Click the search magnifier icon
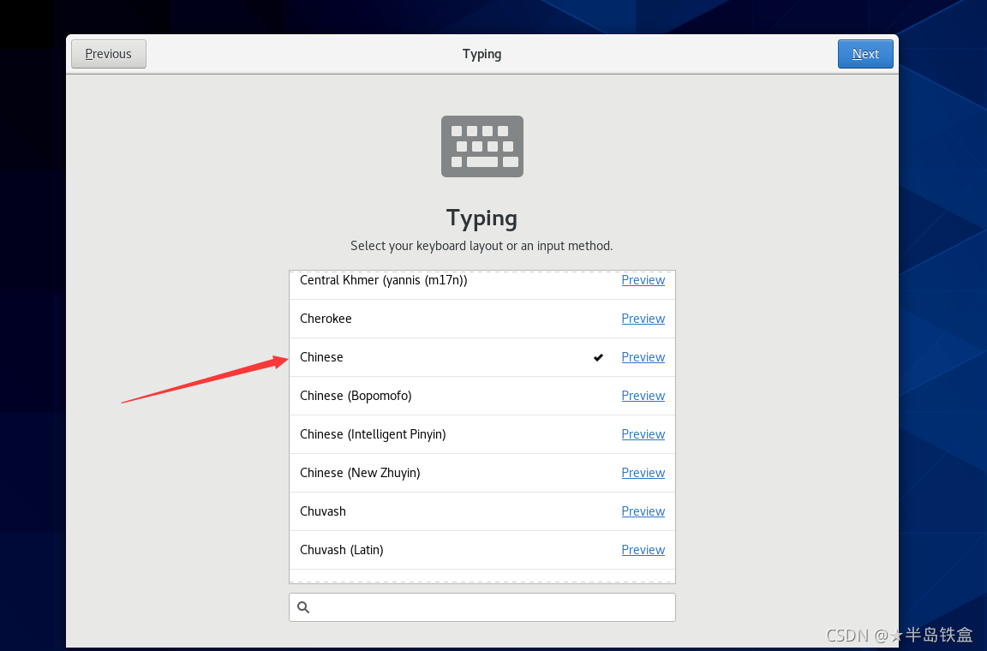The width and height of the screenshot is (987, 651). click(x=303, y=607)
